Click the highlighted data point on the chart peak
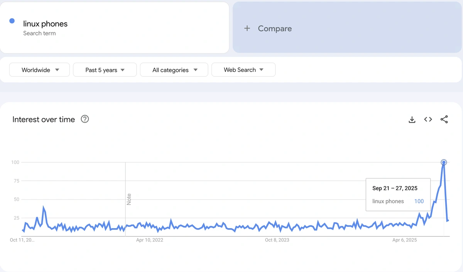This screenshot has height=272, width=463. tap(443, 162)
